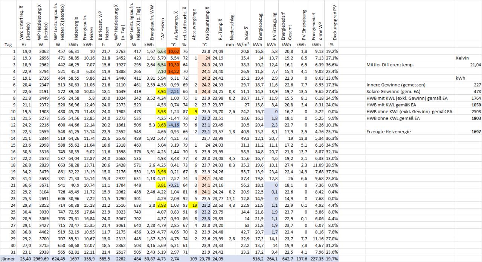The width and height of the screenshot is (482, 262).
Task: Click the yellow defrost count 9 cell
Action: tap(194, 112)
